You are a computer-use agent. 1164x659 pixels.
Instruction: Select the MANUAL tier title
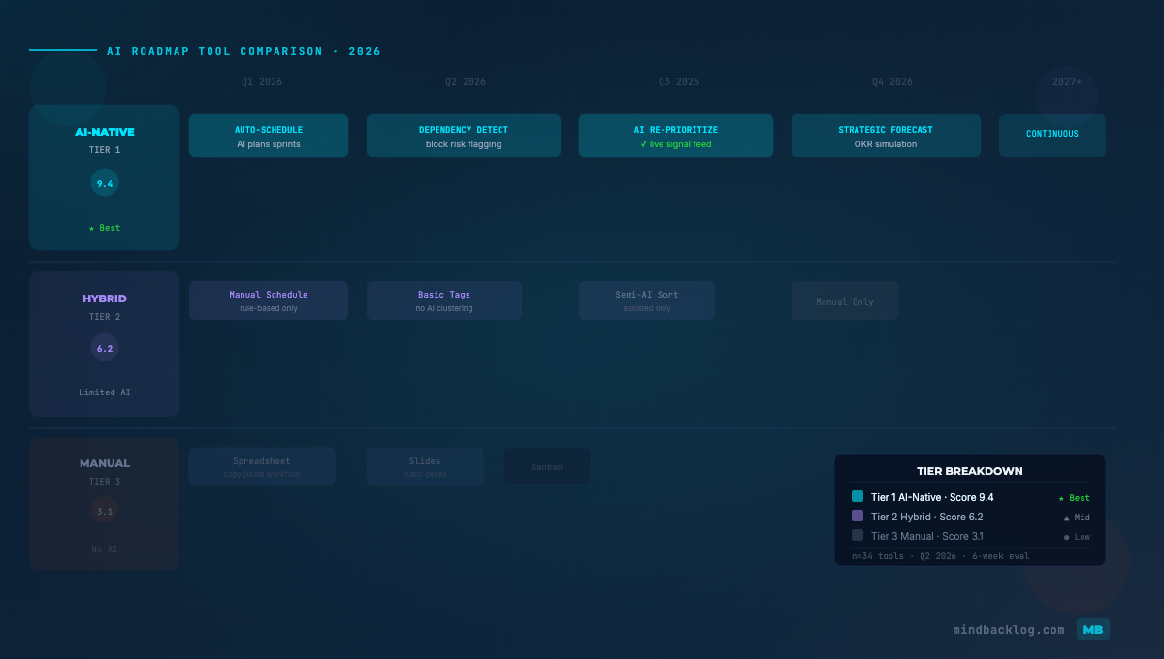pos(105,463)
